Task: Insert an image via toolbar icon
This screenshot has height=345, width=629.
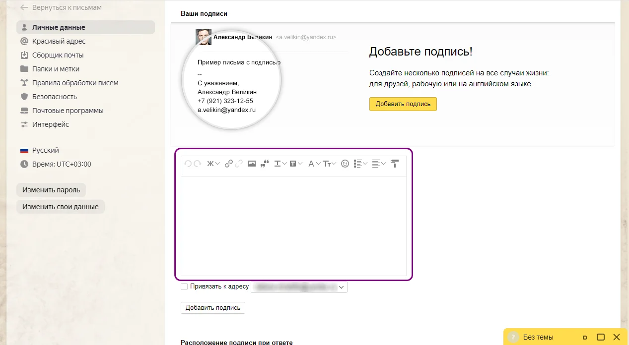Action: click(252, 164)
